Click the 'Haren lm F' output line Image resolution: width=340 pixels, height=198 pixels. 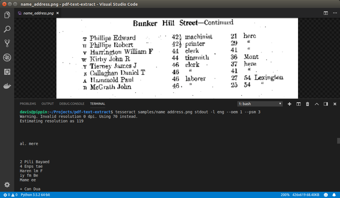coord(31,171)
